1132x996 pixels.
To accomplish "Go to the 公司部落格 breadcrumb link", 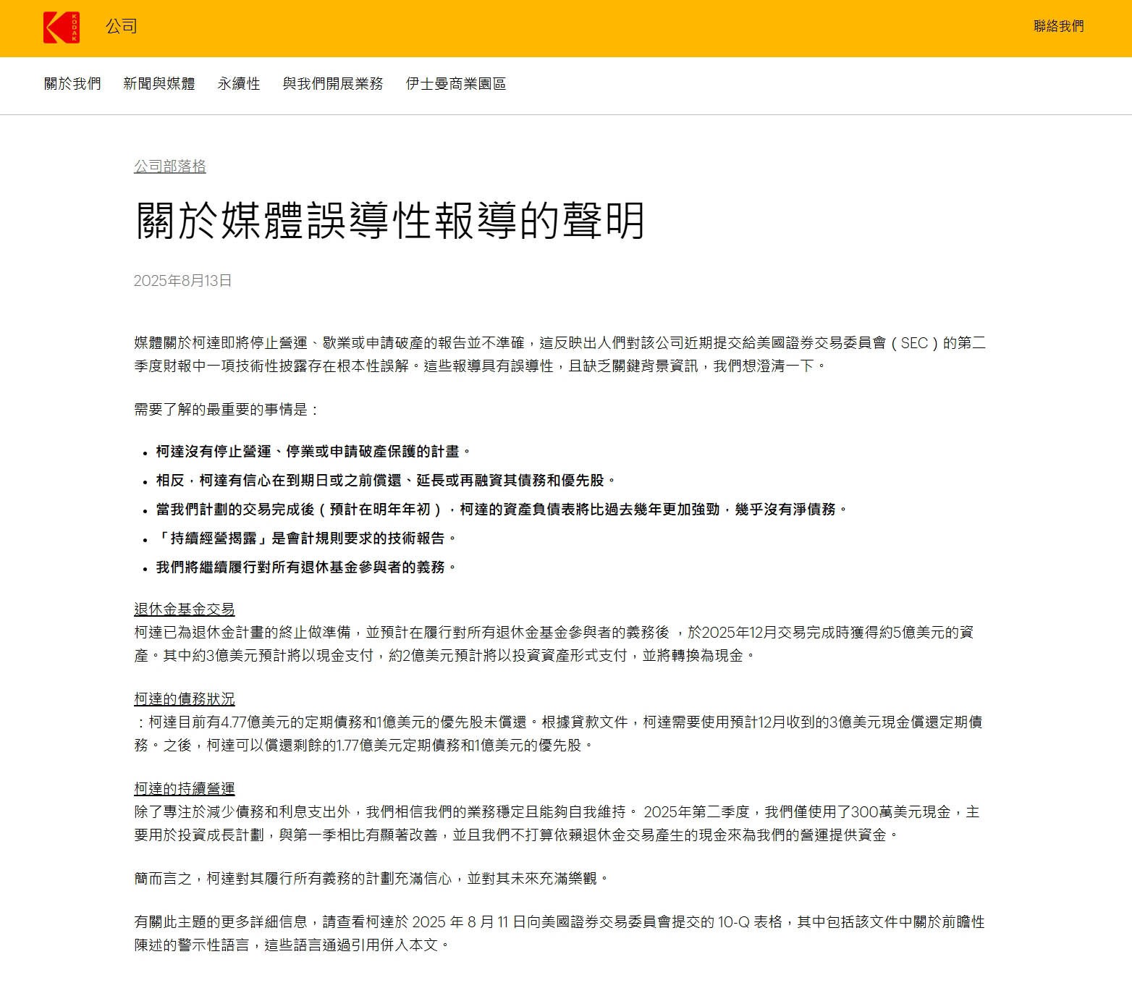I will click(x=170, y=166).
